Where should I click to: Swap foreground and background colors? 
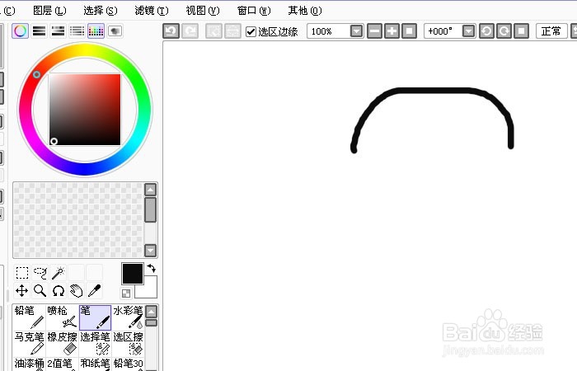[x=151, y=268]
